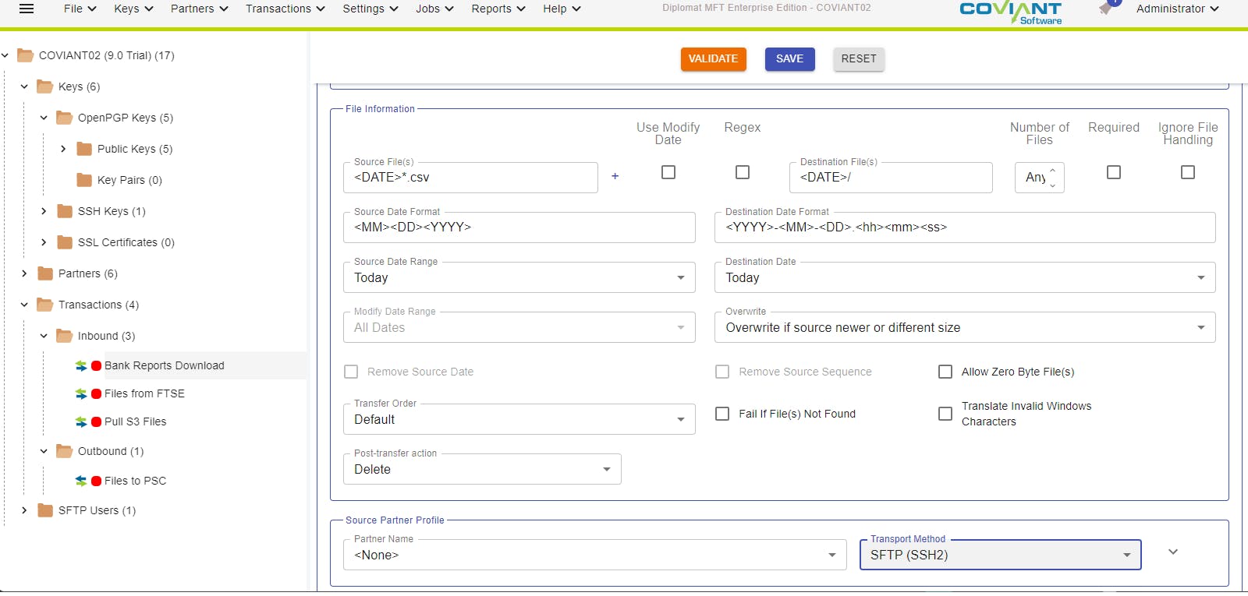1248x596 pixels.
Task: Click the Files from FTSE transfer icon
Action: click(x=81, y=393)
